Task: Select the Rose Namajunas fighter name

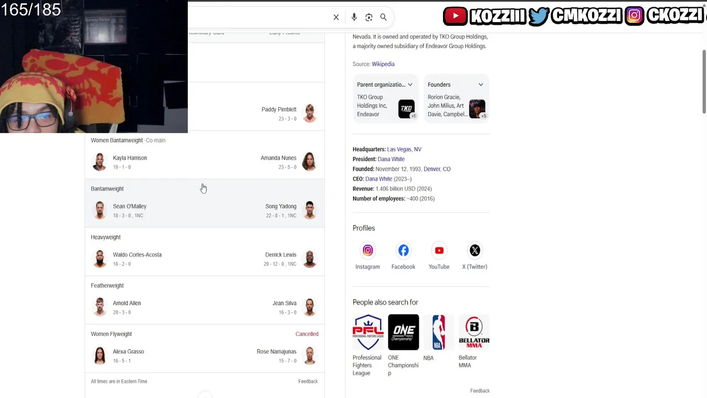Action: click(x=277, y=352)
